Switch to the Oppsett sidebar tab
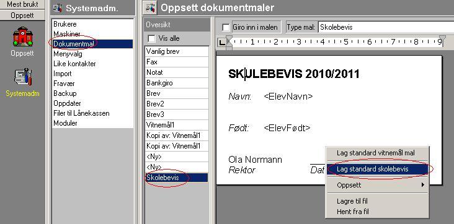The height and width of the screenshot is (224, 454). tap(22, 15)
